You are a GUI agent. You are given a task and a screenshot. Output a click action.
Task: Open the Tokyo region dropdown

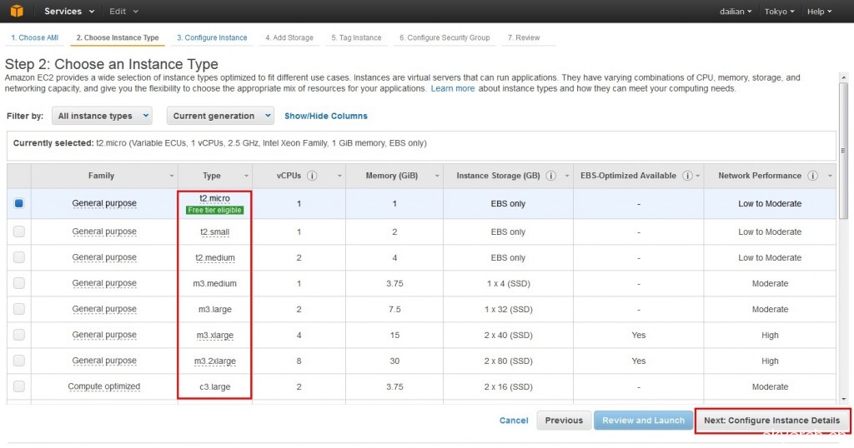point(779,12)
